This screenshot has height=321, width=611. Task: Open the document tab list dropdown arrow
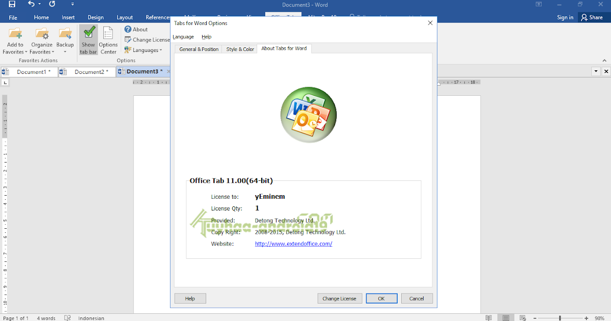point(596,71)
